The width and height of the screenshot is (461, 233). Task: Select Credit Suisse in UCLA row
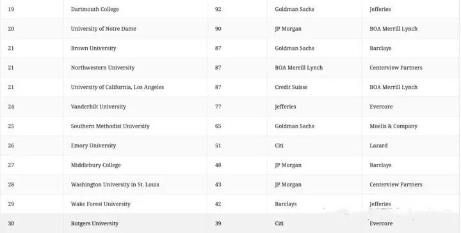[291, 87]
